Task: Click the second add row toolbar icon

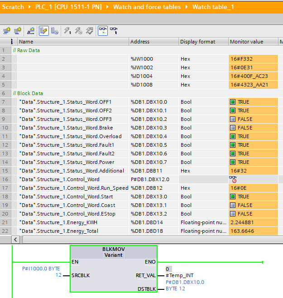Action: 18,31
